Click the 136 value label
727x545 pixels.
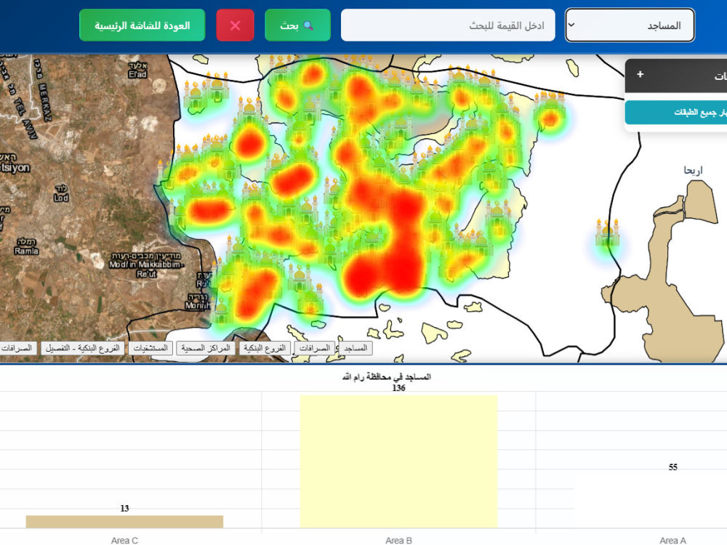398,388
